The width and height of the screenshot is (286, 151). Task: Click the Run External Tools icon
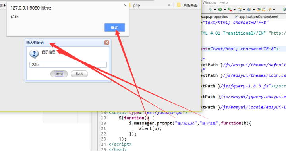pyautogui.click(x=230, y=9)
